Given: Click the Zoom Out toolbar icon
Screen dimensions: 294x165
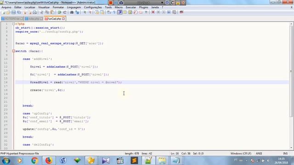Looking at the screenshot, I should pyautogui.click(x=90, y=12).
